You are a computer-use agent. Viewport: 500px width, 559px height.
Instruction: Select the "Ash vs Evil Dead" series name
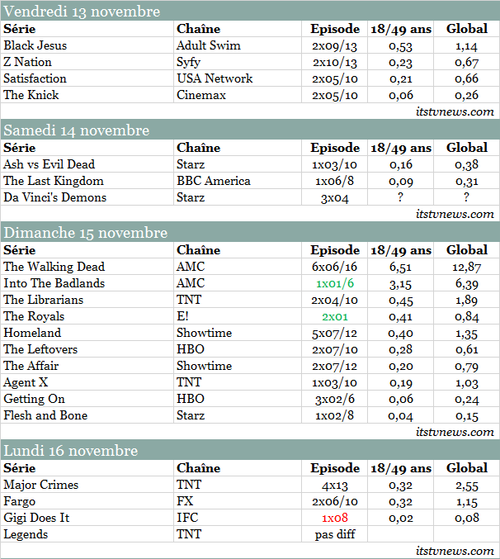tap(49, 164)
